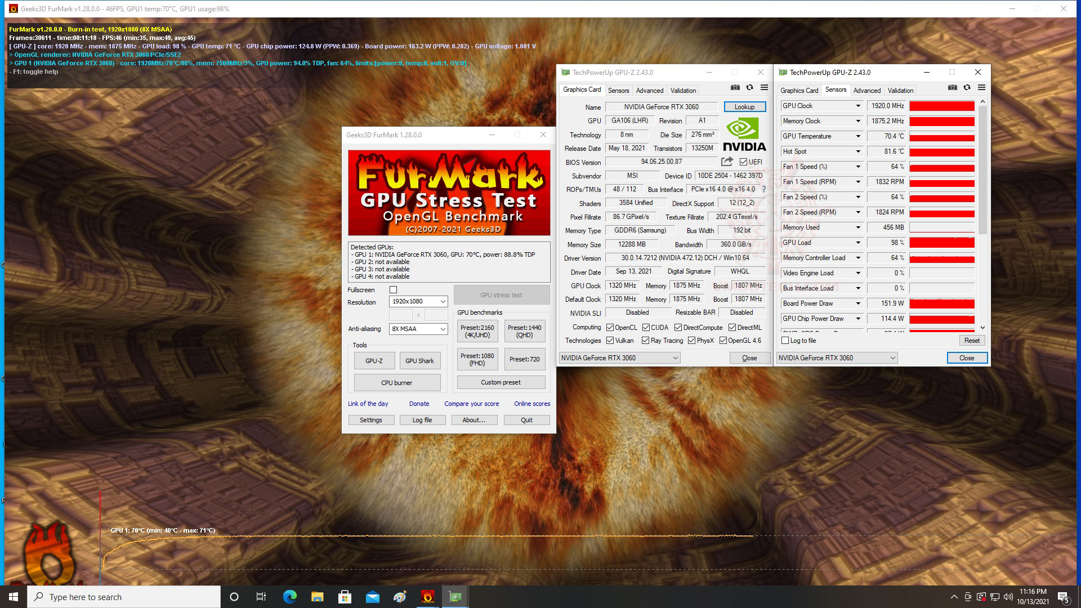Open the GPU-Z hamburger menu
The height and width of the screenshot is (608, 1081).
765,87
